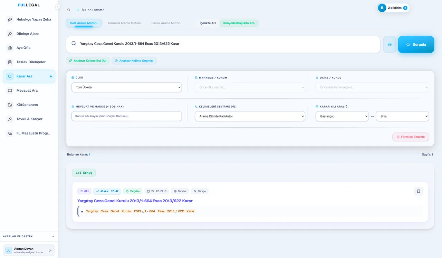Bookmark the Yargıtay Ceza Genel Kurulu result
This screenshot has width=442, height=258.
coord(418,191)
